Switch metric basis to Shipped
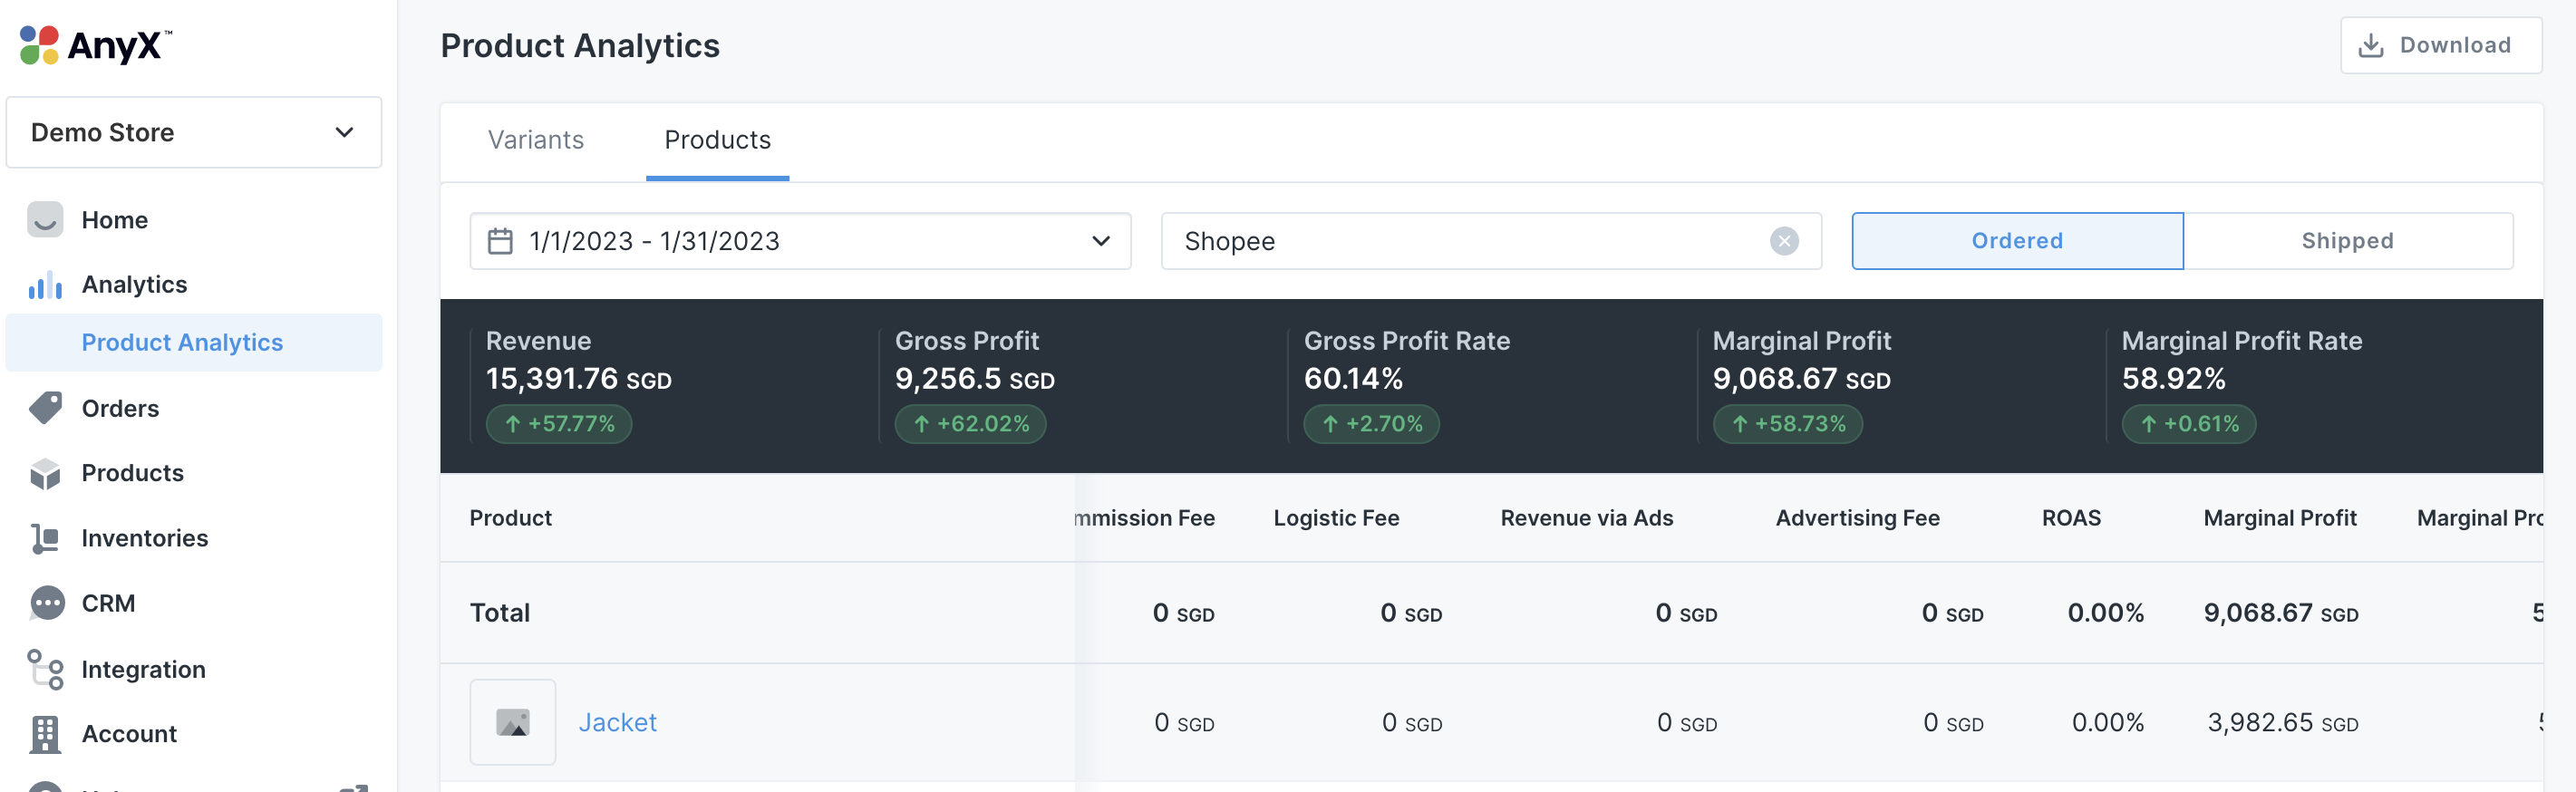 [2346, 241]
